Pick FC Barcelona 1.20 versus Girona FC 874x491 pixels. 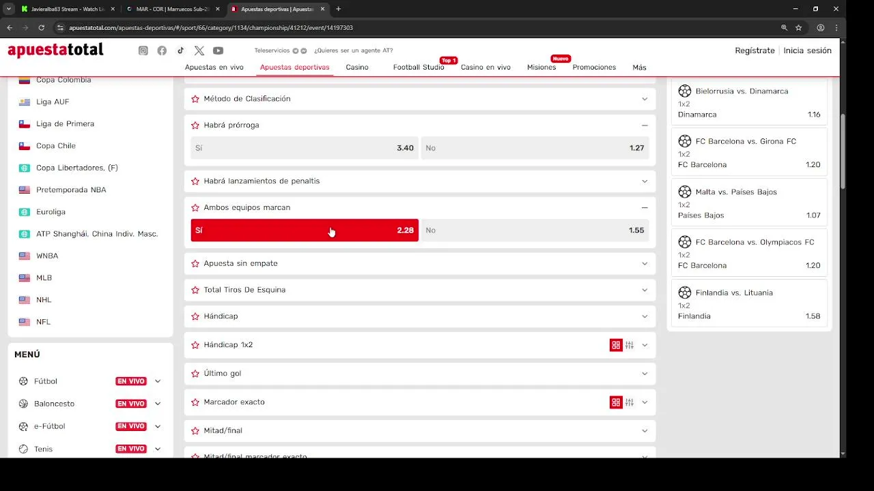(749, 165)
